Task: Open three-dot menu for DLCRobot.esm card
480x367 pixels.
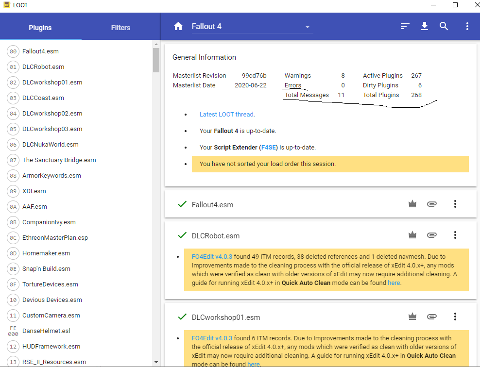Action: tap(455, 235)
